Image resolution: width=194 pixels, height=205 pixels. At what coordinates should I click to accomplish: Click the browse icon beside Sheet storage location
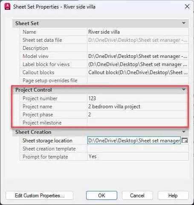point(185,141)
